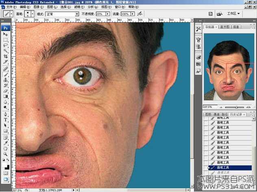
Task: Switch to the 图层 tab
Action: [208, 115]
